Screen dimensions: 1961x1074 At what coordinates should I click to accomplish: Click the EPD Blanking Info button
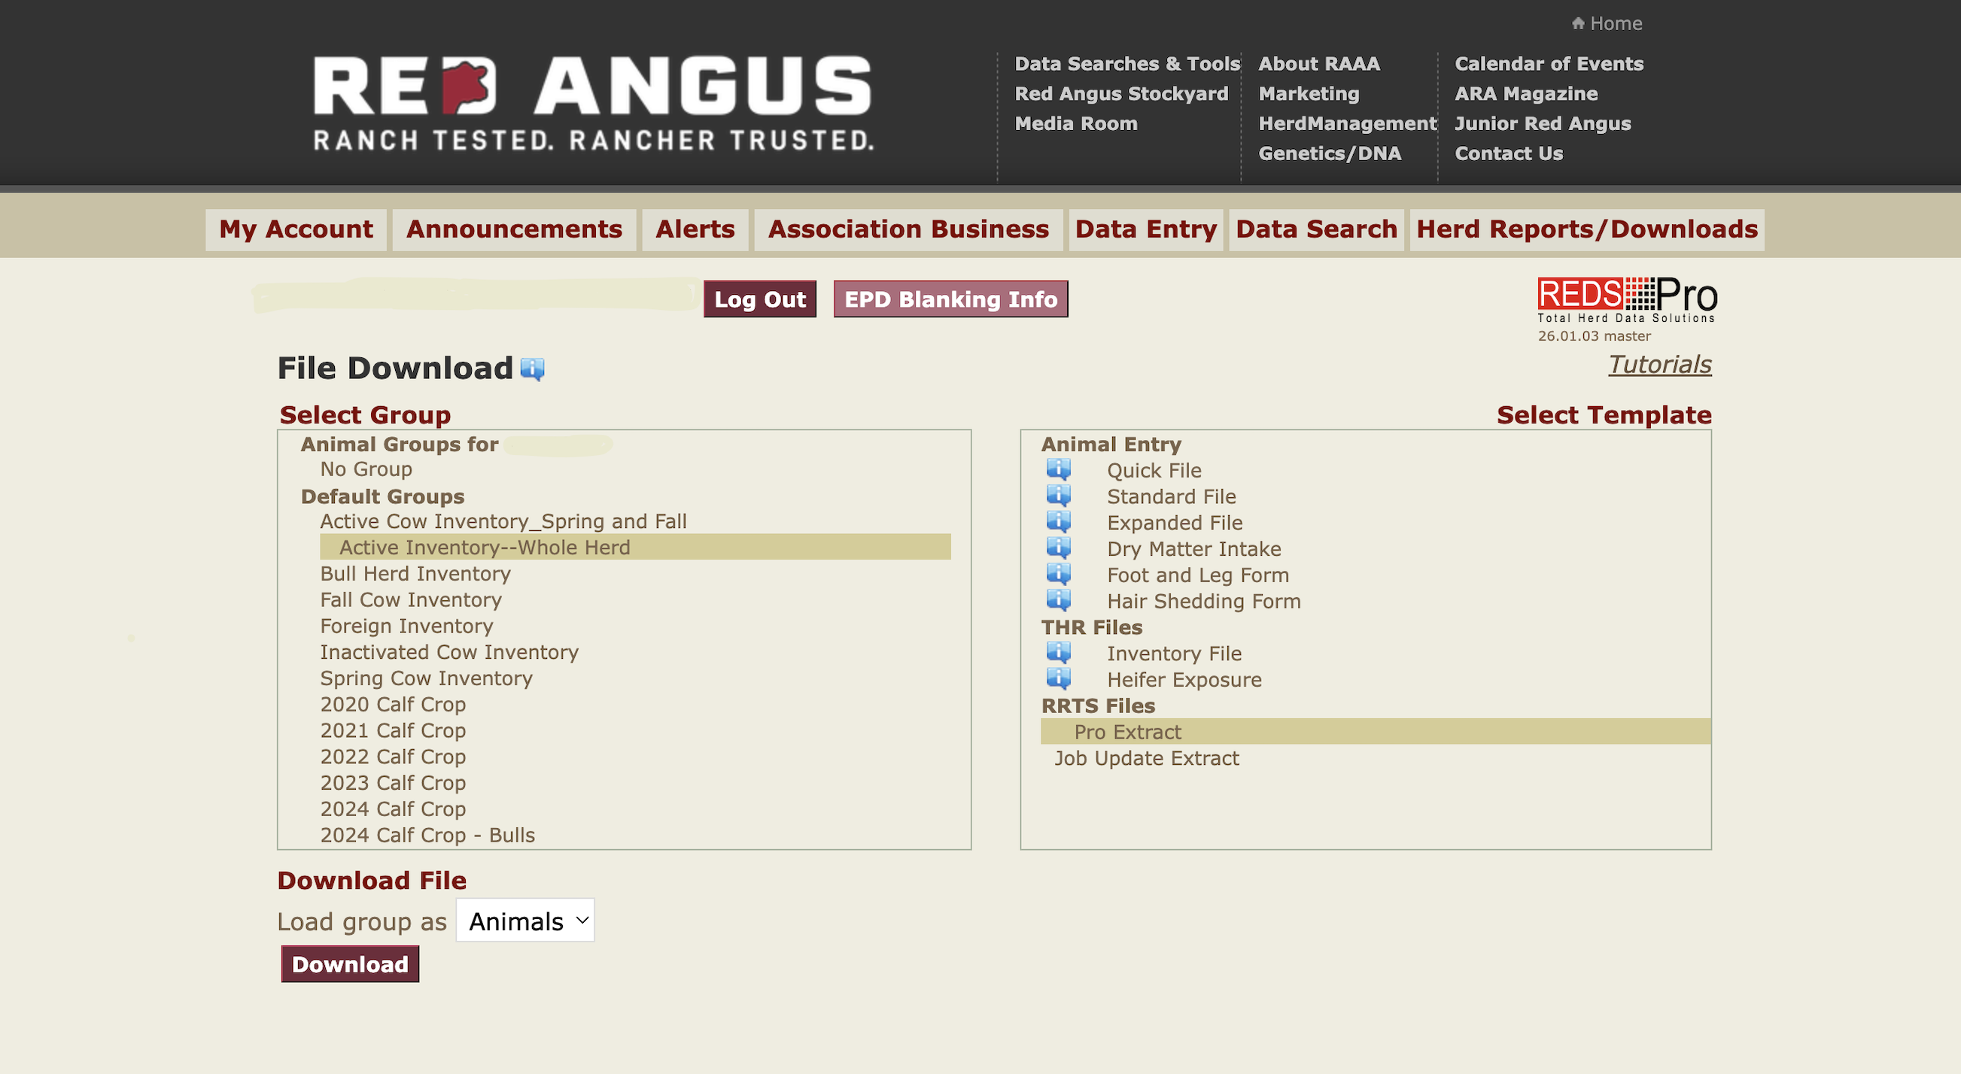(x=950, y=299)
